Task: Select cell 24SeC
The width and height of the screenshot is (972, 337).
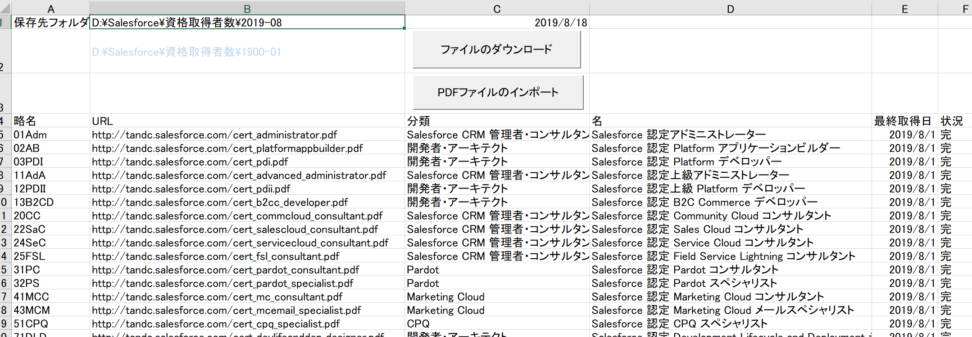Action: pyautogui.click(x=50, y=242)
